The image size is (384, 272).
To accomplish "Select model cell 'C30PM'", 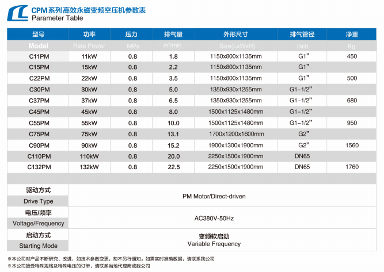I will click(39, 90).
